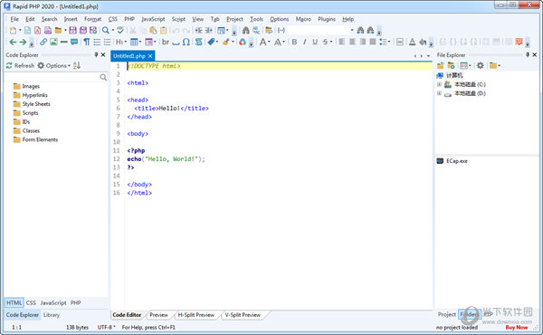Click the Code Explorer search field
This screenshot has width=543, height=335.
(52, 77)
